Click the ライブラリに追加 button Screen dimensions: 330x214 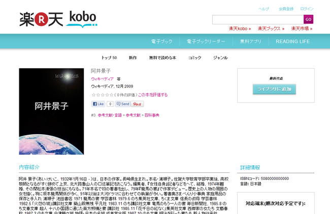pos(274,89)
